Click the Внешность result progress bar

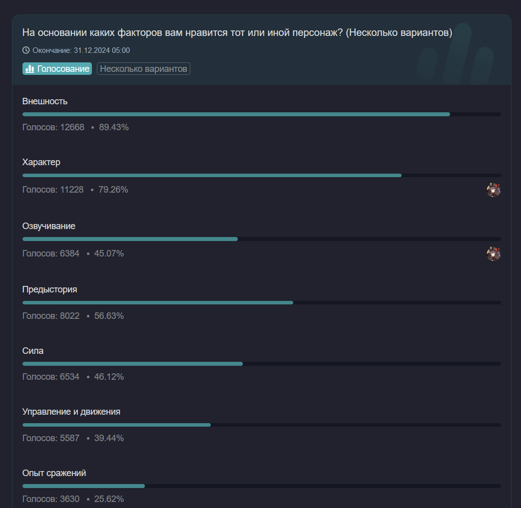261,114
